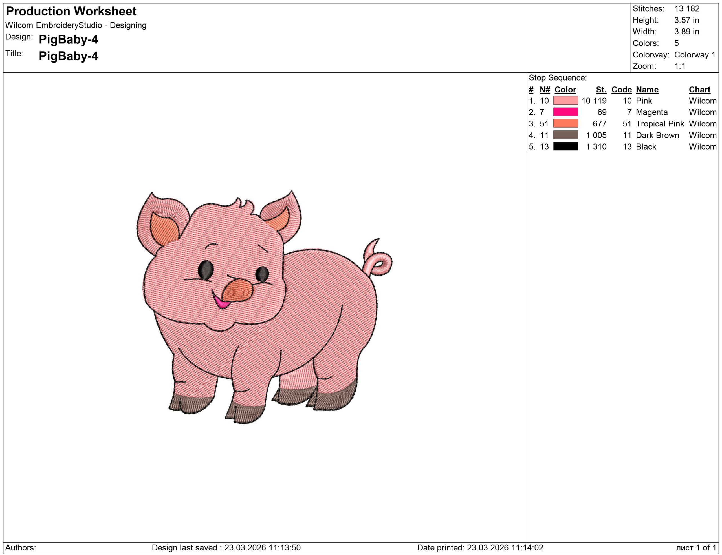Click the Name column header
Viewport: 722px width, 555px height.
pyautogui.click(x=647, y=90)
